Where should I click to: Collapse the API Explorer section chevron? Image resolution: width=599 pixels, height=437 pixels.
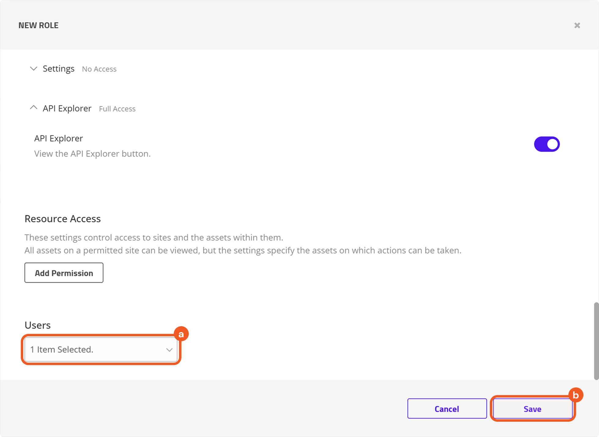click(x=34, y=108)
